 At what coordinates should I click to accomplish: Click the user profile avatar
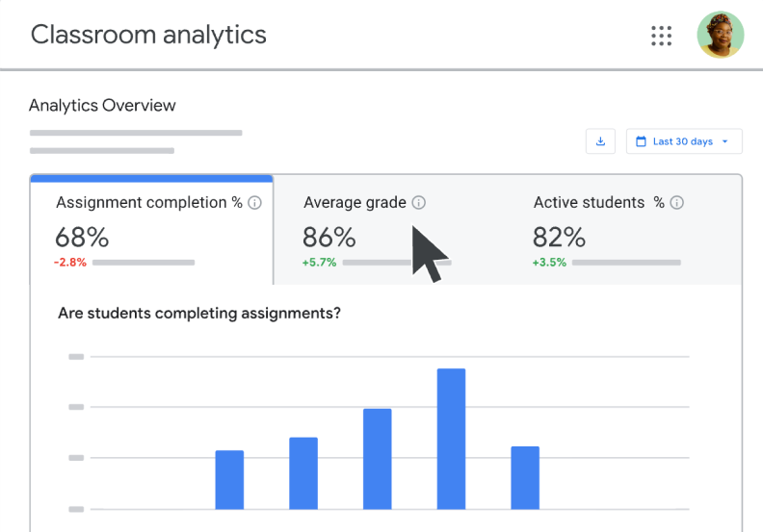[720, 36]
